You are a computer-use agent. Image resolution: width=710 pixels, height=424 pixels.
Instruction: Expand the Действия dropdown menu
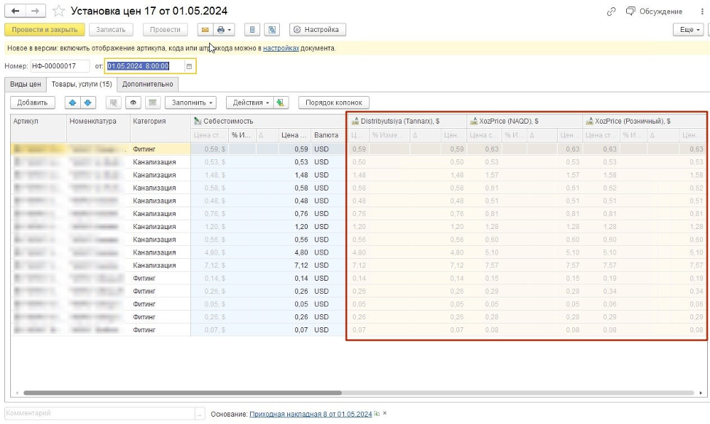(x=249, y=103)
